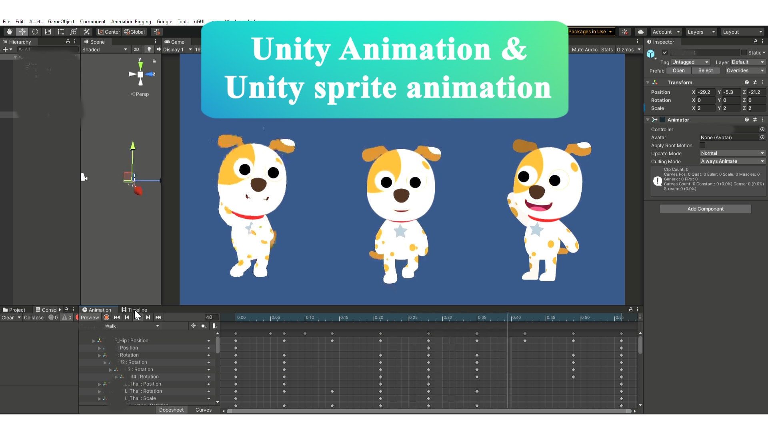This screenshot has height=432, width=768.
Task: Toggle grid snapping icon
Action: 157,32
